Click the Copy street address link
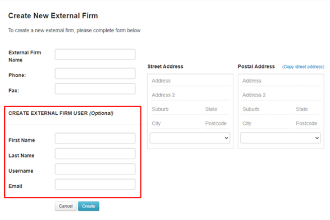Viewport: 330px width, 220px height. (x=303, y=66)
